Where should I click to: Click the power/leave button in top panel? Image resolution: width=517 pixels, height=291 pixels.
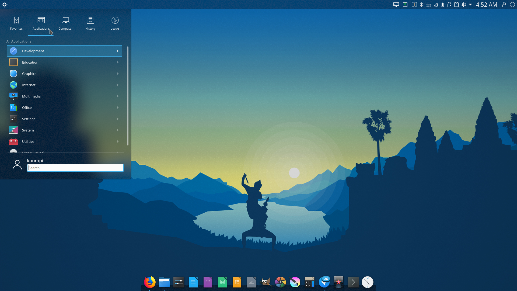pyautogui.click(x=512, y=5)
